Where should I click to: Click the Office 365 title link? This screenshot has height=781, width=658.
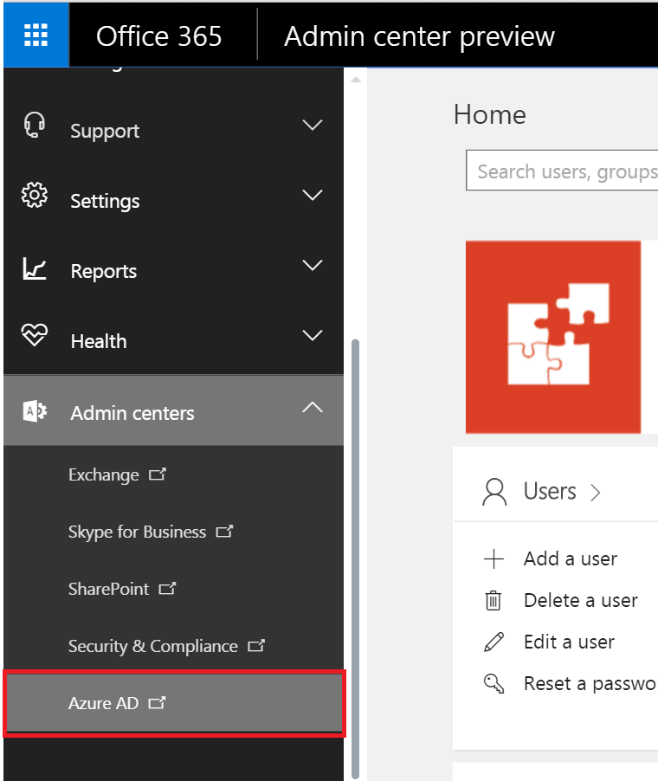coord(159,36)
